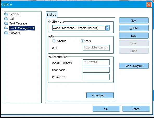This screenshot has width=154, height=118.
Task: Open Advanced dial-up settings
Action: point(100,95)
